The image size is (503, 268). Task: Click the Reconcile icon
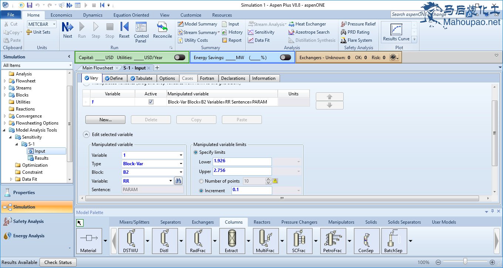point(162,30)
